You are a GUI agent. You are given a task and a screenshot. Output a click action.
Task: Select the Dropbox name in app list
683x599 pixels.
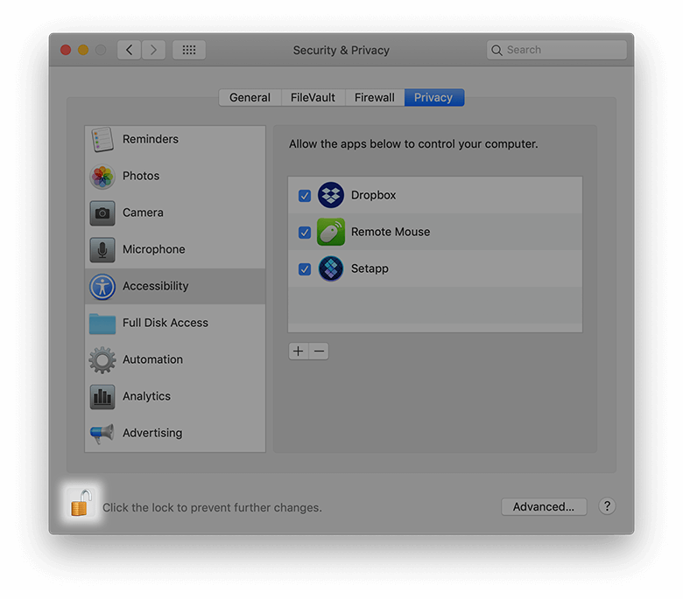pyautogui.click(x=373, y=195)
